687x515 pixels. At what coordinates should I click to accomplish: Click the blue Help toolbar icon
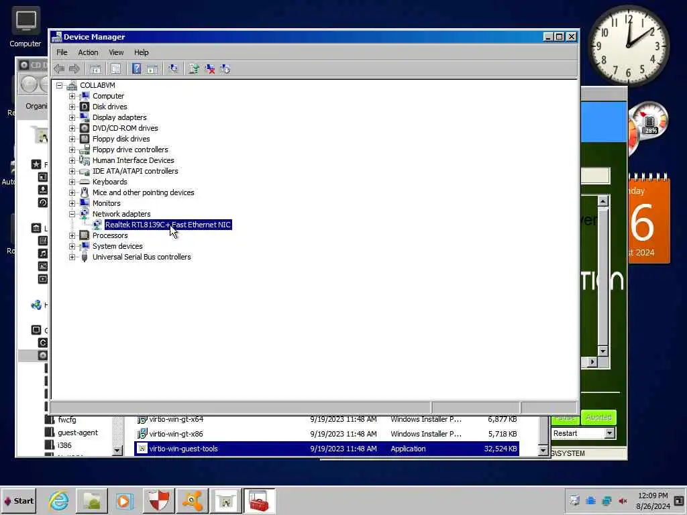[136, 69]
